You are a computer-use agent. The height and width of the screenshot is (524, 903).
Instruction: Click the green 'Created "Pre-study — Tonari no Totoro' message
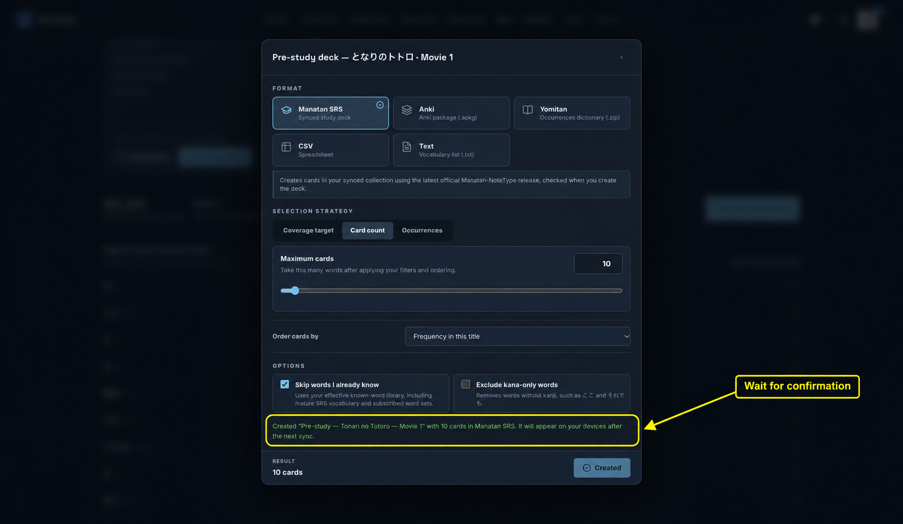tap(447, 431)
